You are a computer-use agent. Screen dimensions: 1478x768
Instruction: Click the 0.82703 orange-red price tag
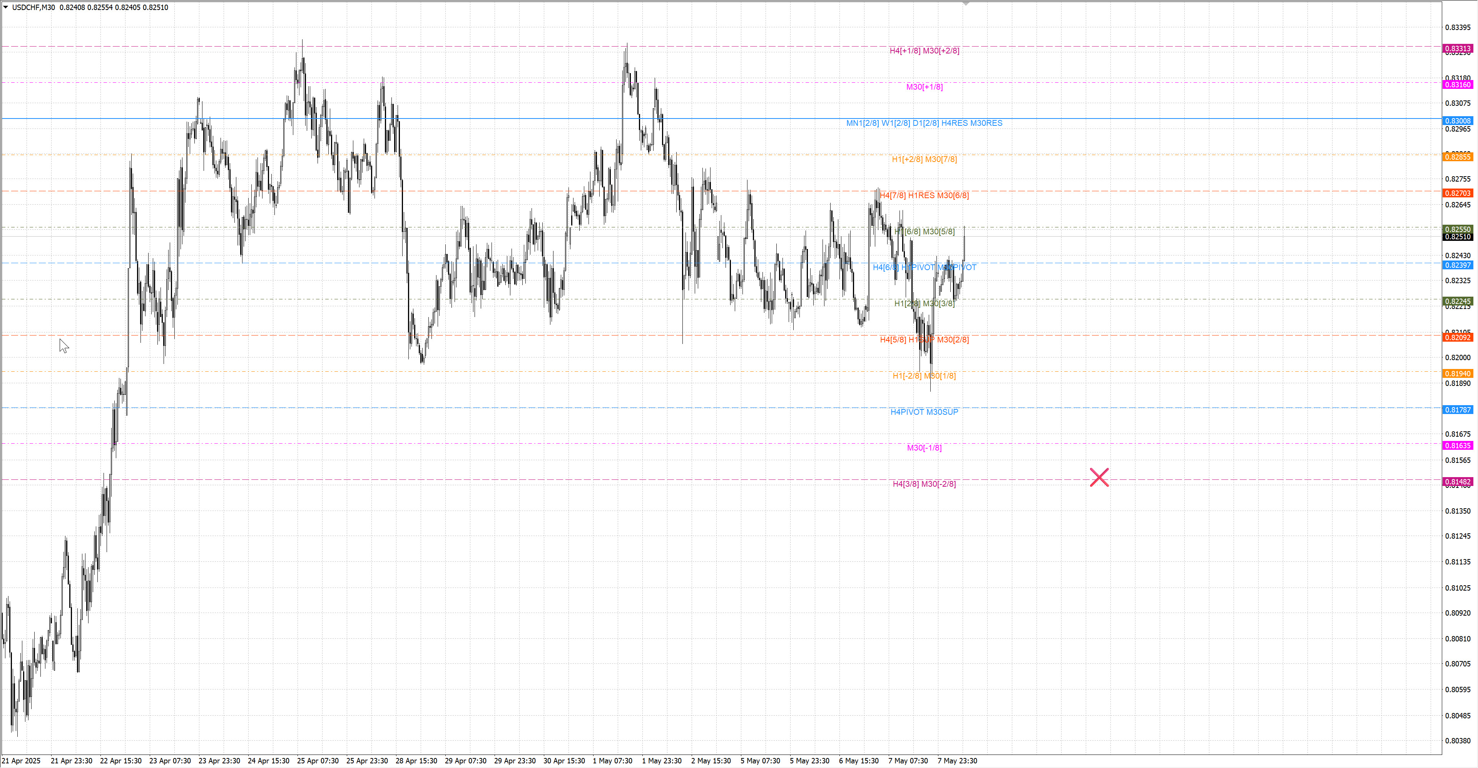tap(1457, 193)
